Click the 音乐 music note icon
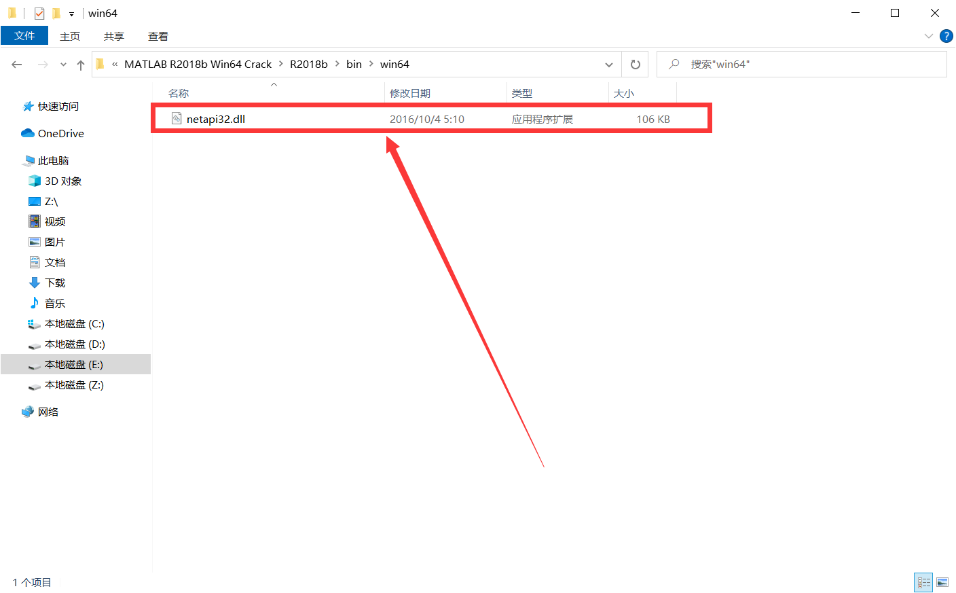956x593 pixels. click(x=35, y=303)
